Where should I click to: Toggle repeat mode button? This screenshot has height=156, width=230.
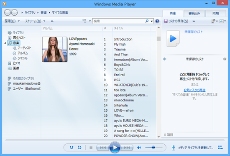point(79,148)
